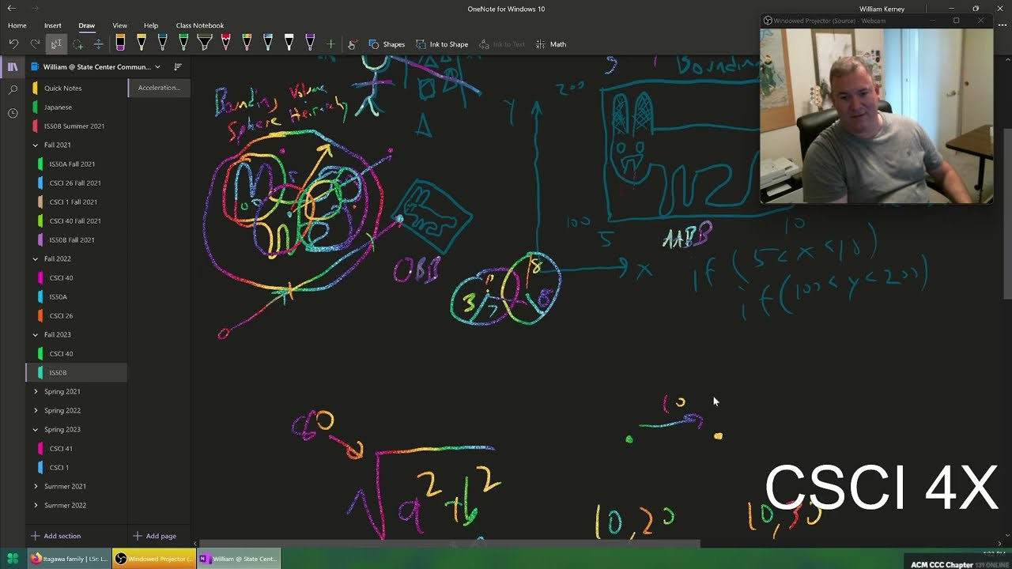Pick the red pen
1012x569 pixels.
(226, 43)
